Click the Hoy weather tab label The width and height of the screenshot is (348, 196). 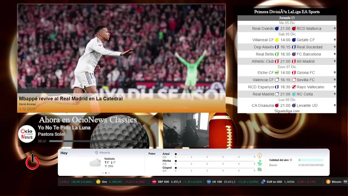coord(64,153)
